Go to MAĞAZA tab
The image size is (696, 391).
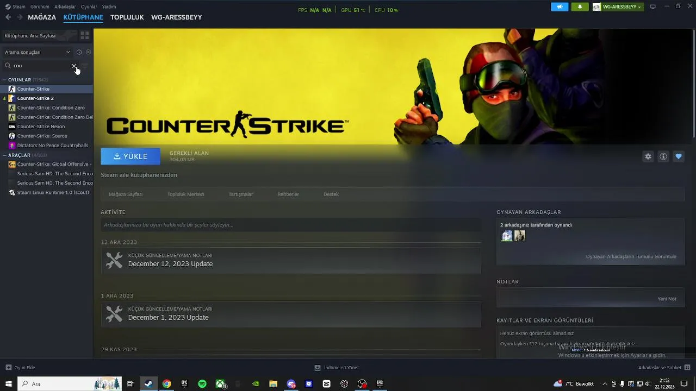click(x=42, y=17)
